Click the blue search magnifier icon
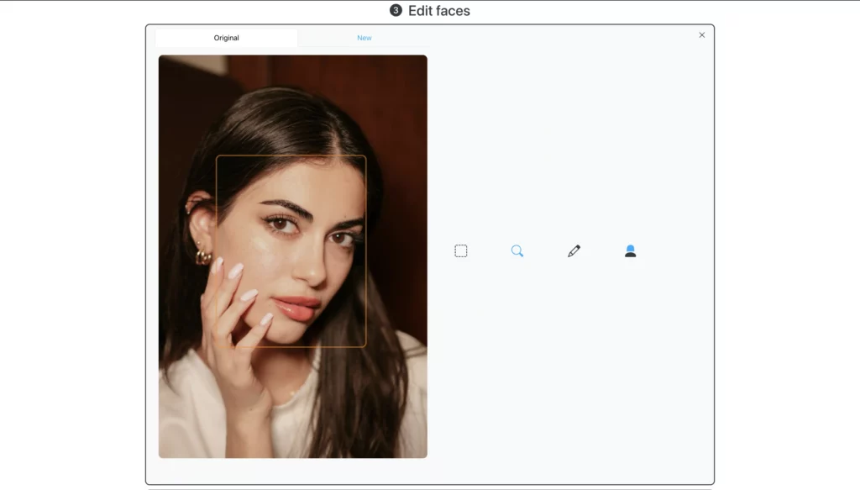Viewport: 860px width, 490px height. coord(517,250)
